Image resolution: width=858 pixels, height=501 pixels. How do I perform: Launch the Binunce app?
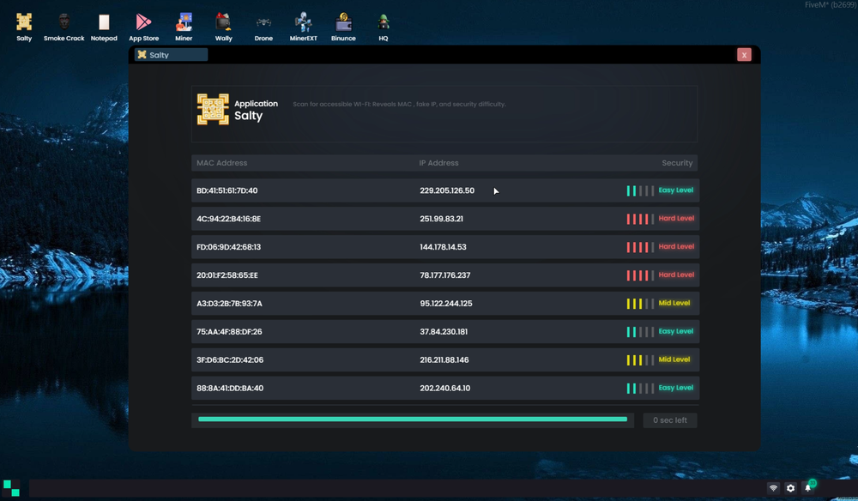343,26
